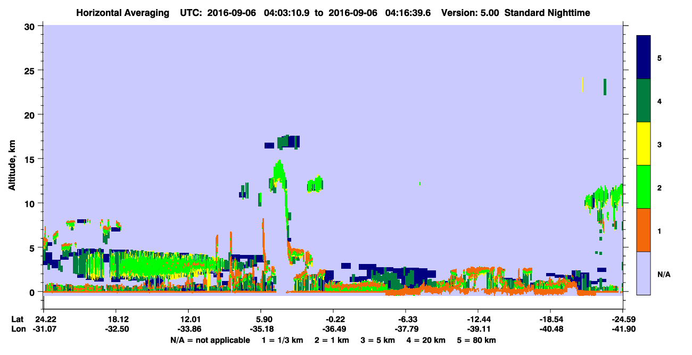
Task: Click the green cirrus cluster at far right near 11 km
Action: click(x=604, y=198)
